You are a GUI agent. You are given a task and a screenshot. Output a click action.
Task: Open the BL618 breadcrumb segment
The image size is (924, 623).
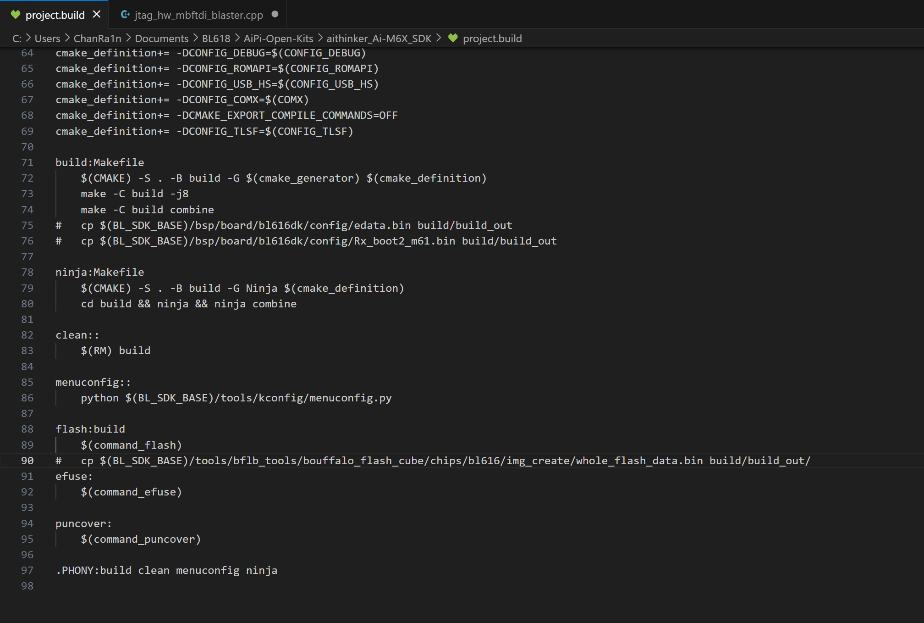click(216, 39)
